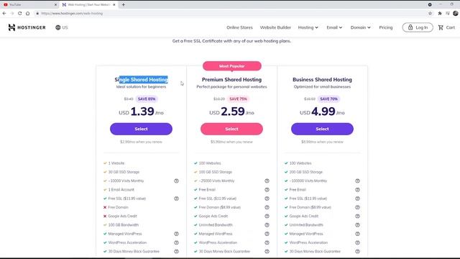The width and height of the screenshot is (460, 259).
Task: Click '100 GB Bandwidth' feature text
Action: 123,225
